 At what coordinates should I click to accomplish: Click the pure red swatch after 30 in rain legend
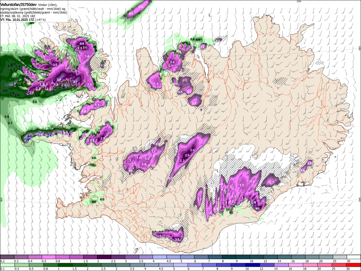[x=353, y=265]
